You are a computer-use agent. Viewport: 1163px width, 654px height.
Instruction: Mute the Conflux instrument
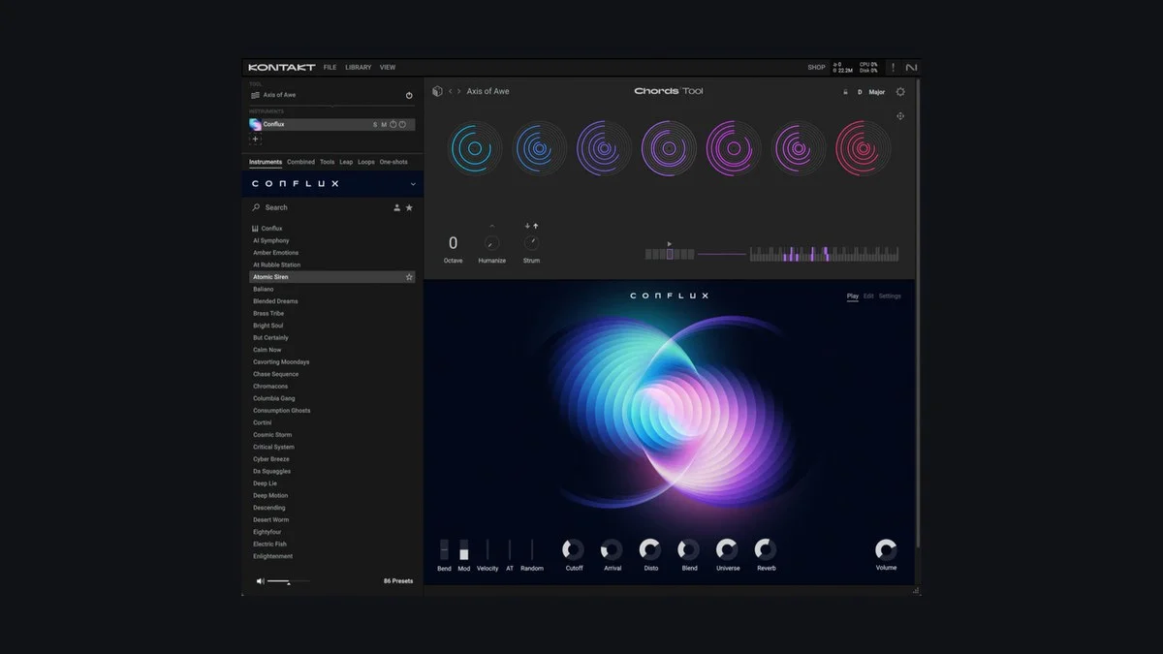[384, 124]
